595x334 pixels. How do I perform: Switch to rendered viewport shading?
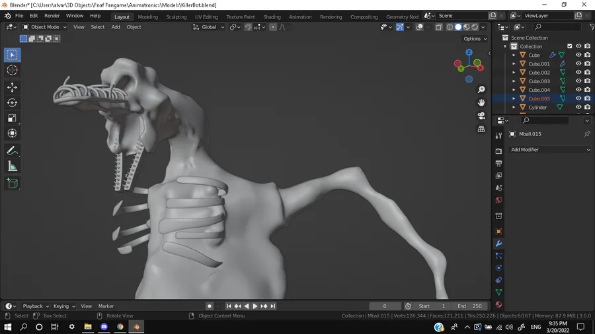(475, 27)
